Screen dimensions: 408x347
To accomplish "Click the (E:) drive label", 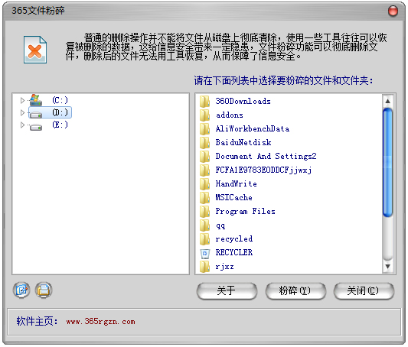I will (60, 125).
